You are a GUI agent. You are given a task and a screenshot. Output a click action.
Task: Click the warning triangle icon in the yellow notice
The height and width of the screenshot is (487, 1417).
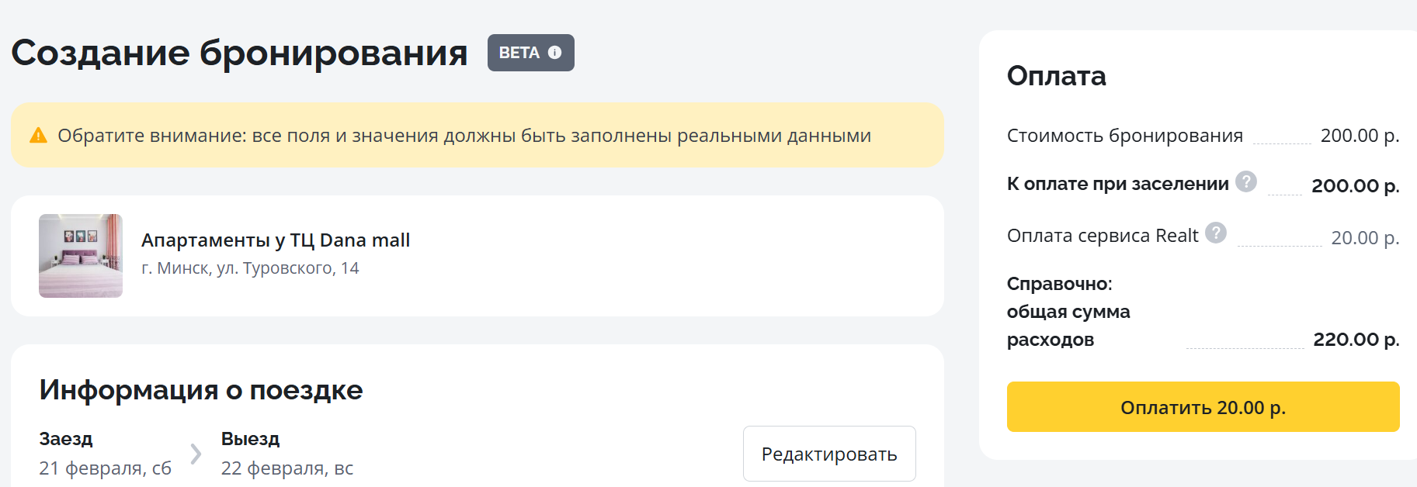click(x=38, y=136)
